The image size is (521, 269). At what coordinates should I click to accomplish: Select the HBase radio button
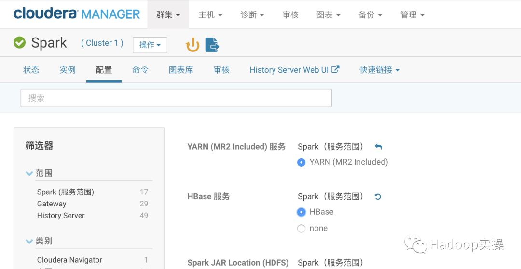click(302, 212)
